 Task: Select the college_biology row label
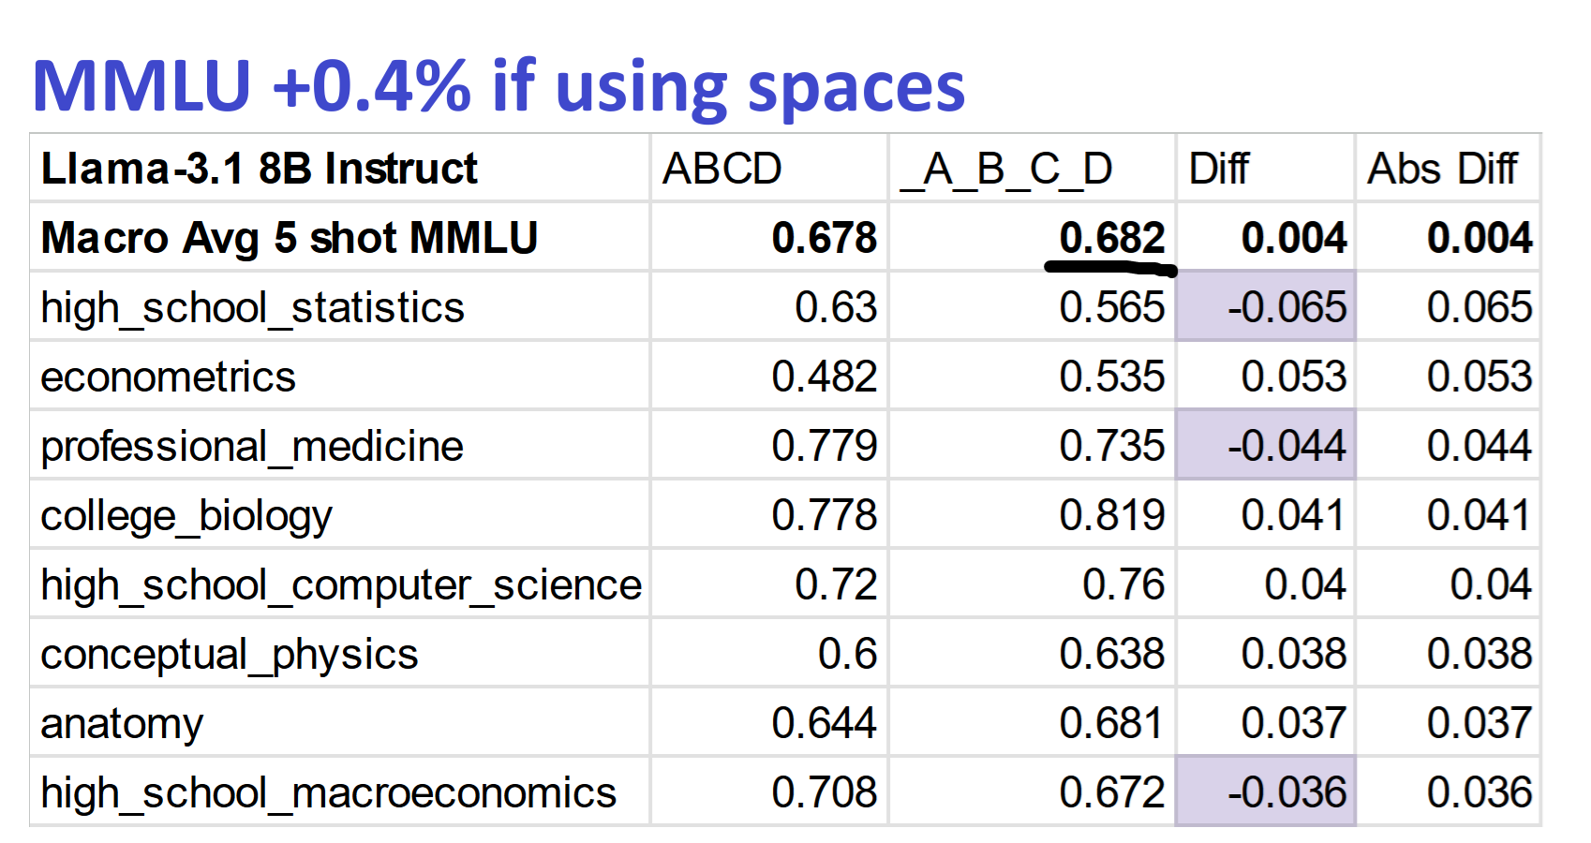tap(186, 515)
